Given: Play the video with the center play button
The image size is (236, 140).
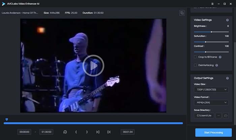Looking at the screenshot, I should pos(93,65).
